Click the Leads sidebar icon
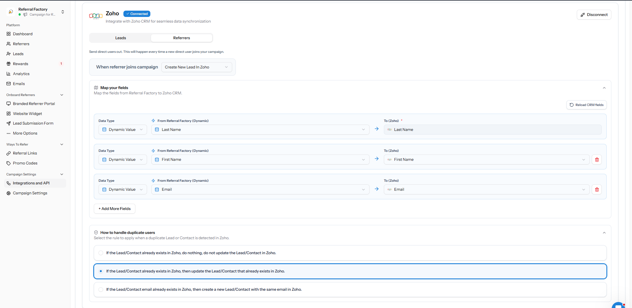 [x=9, y=54]
